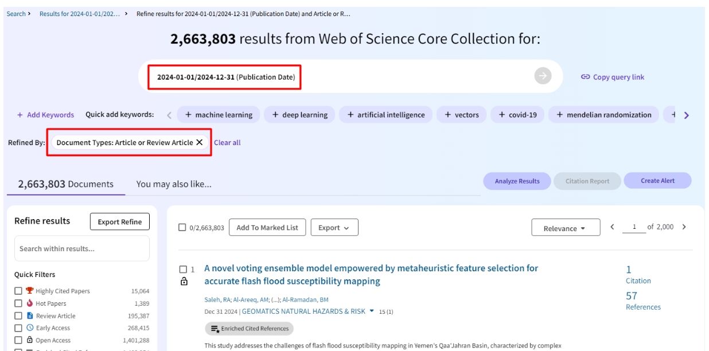Check the Open Access filter

pyautogui.click(x=18, y=340)
